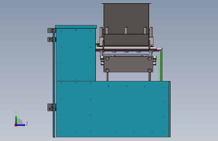Select the thin door panel on the left edge

click(x=54, y=83)
